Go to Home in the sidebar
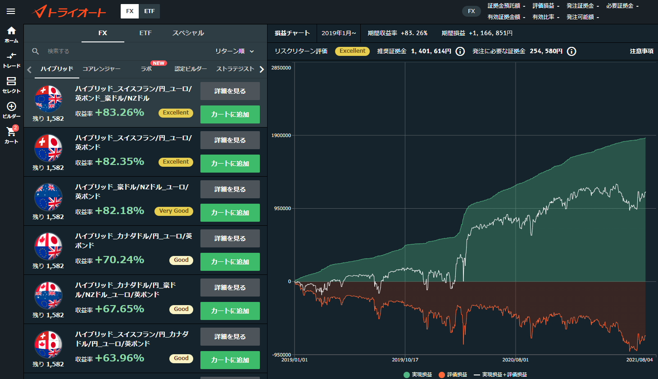658x379 pixels. [x=11, y=34]
